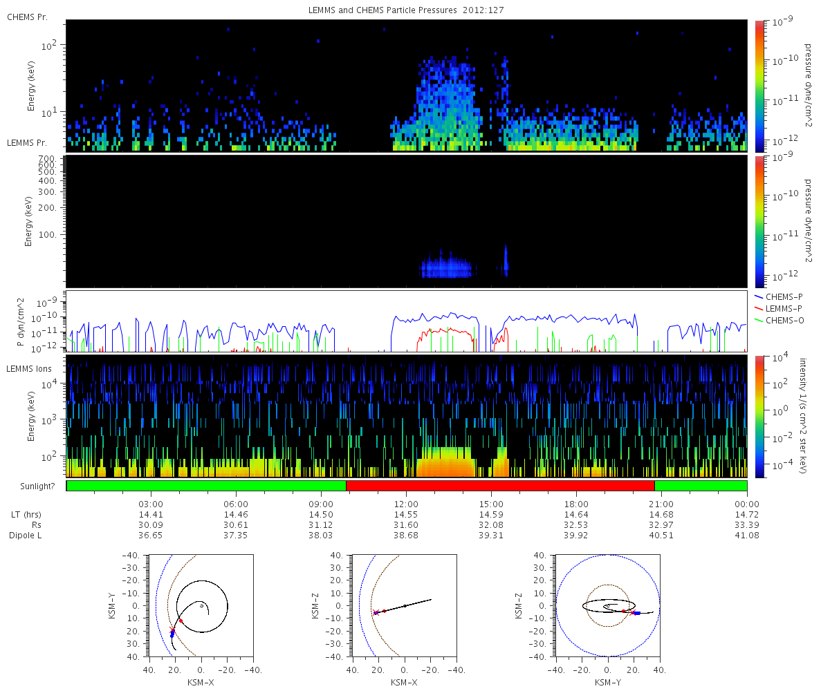This screenshot has width=830, height=691.
Task: Select Rs value 33.39
Action: click(x=747, y=525)
